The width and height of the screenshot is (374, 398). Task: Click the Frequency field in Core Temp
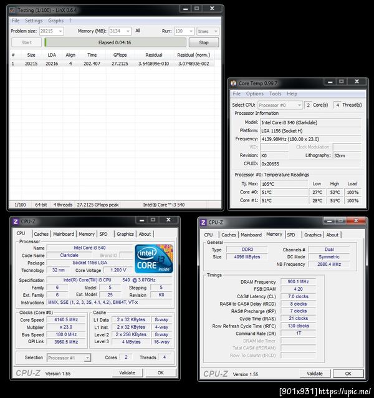pos(310,139)
